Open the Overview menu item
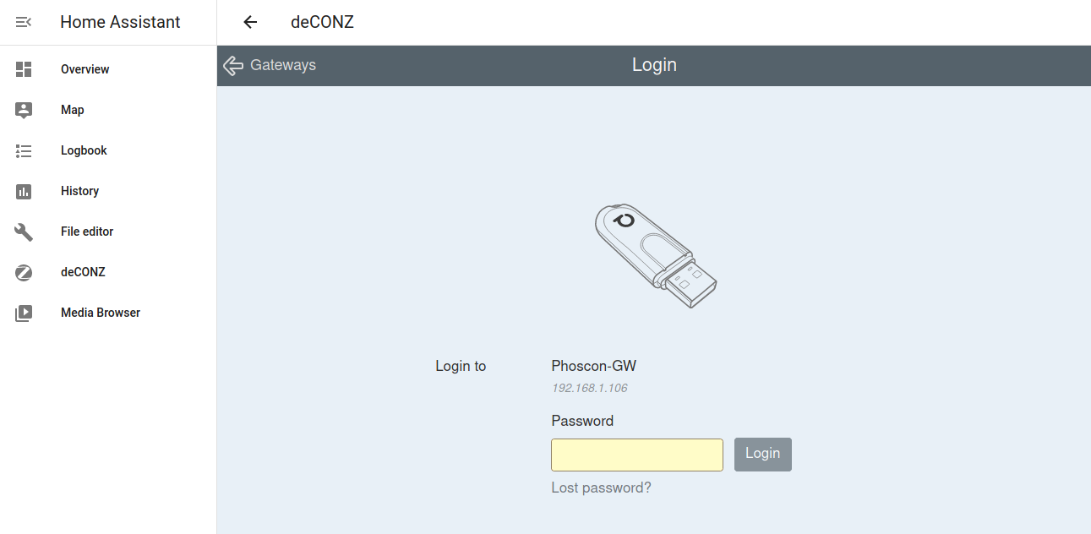The height and width of the screenshot is (534, 1091). pos(85,69)
